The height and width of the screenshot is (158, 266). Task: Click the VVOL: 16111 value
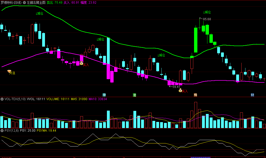tap(36, 99)
